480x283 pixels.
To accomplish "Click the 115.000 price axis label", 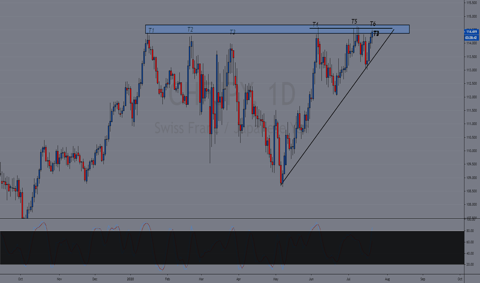I will 472,16.
